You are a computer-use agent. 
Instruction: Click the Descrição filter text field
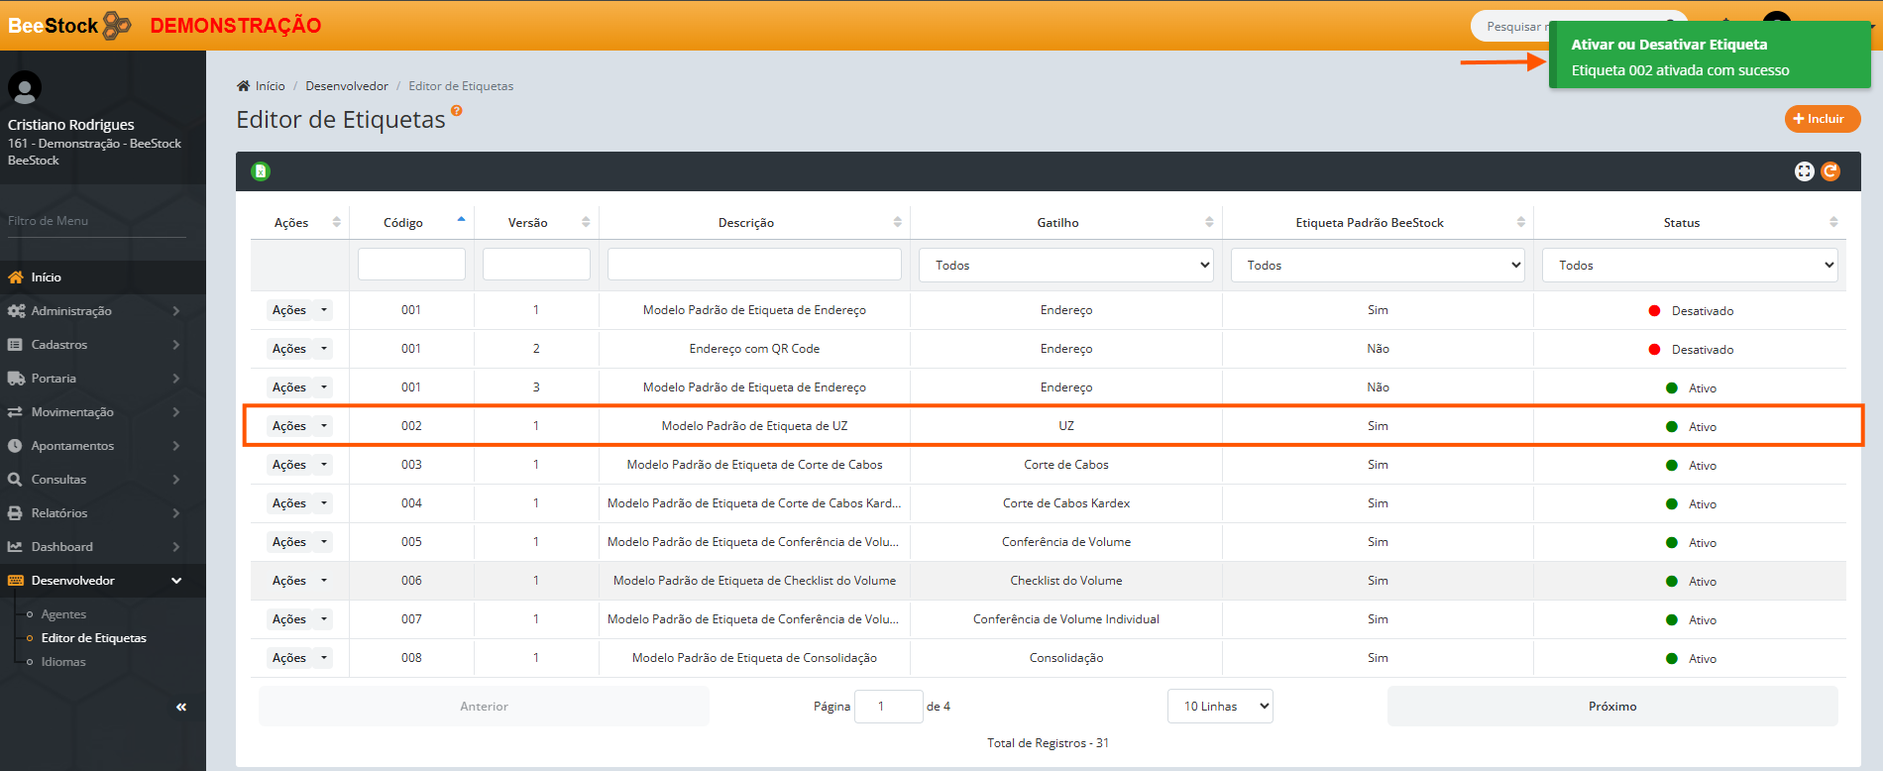pyautogui.click(x=754, y=265)
